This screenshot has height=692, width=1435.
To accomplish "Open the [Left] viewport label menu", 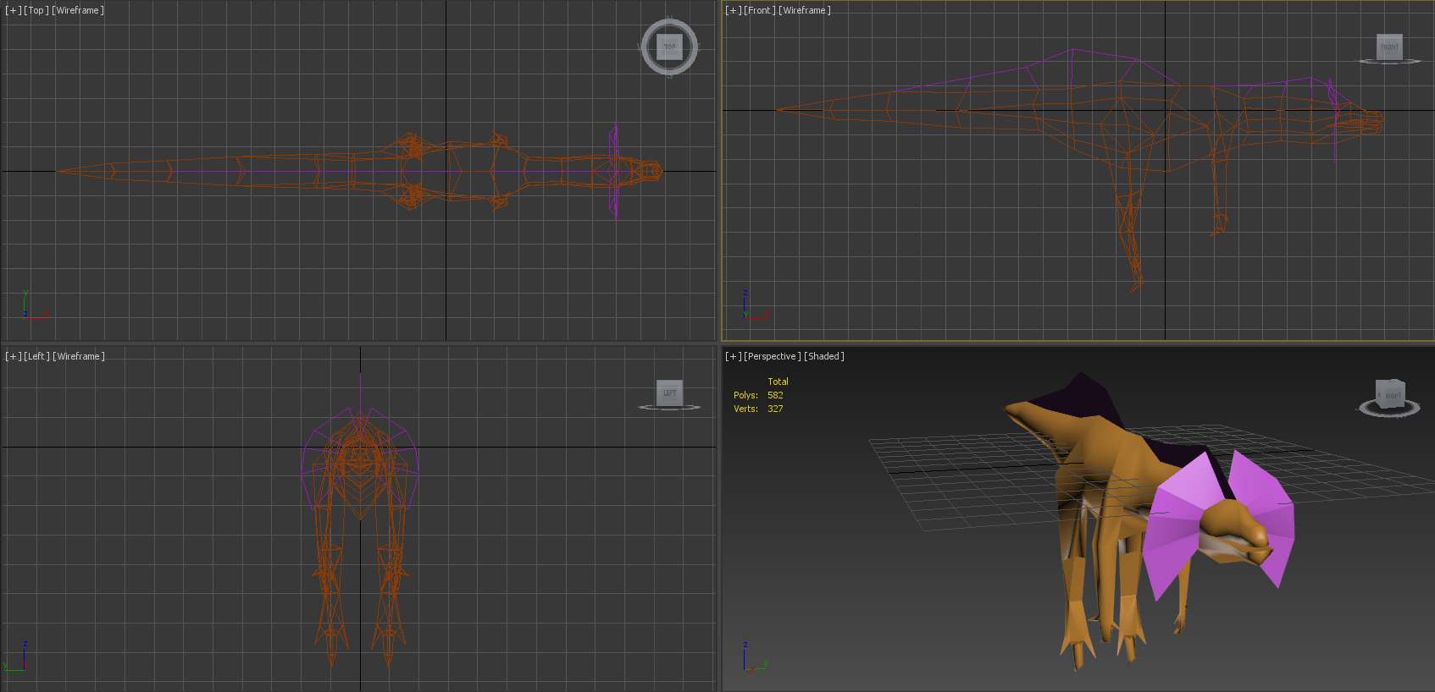I will point(37,356).
